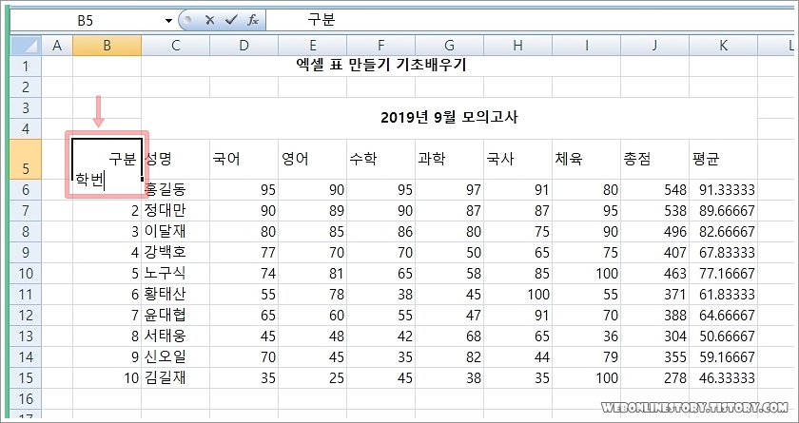
Task: Select row 10 header
Action: coord(26,273)
